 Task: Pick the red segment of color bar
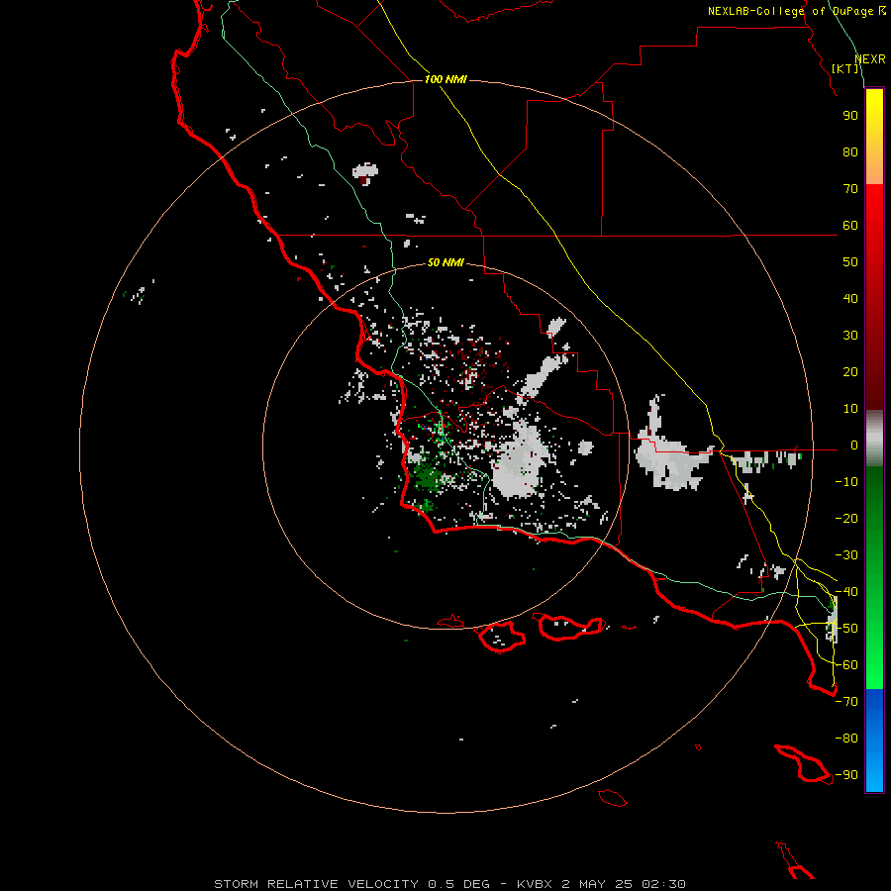[874, 297]
